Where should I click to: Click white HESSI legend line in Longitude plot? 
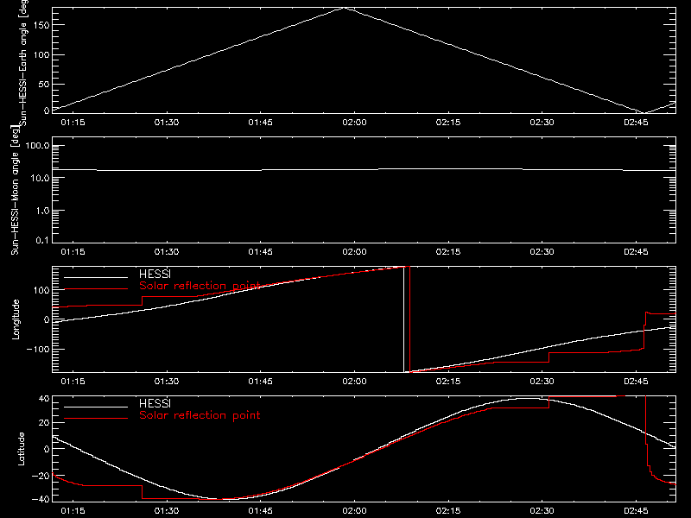click(x=96, y=277)
